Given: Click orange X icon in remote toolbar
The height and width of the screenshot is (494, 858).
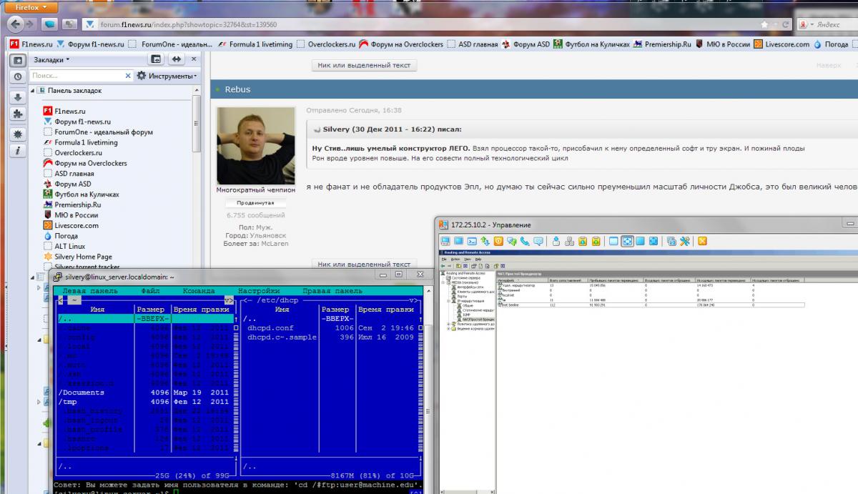Looking at the screenshot, I should pyautogui.click(x=702, y=241).
